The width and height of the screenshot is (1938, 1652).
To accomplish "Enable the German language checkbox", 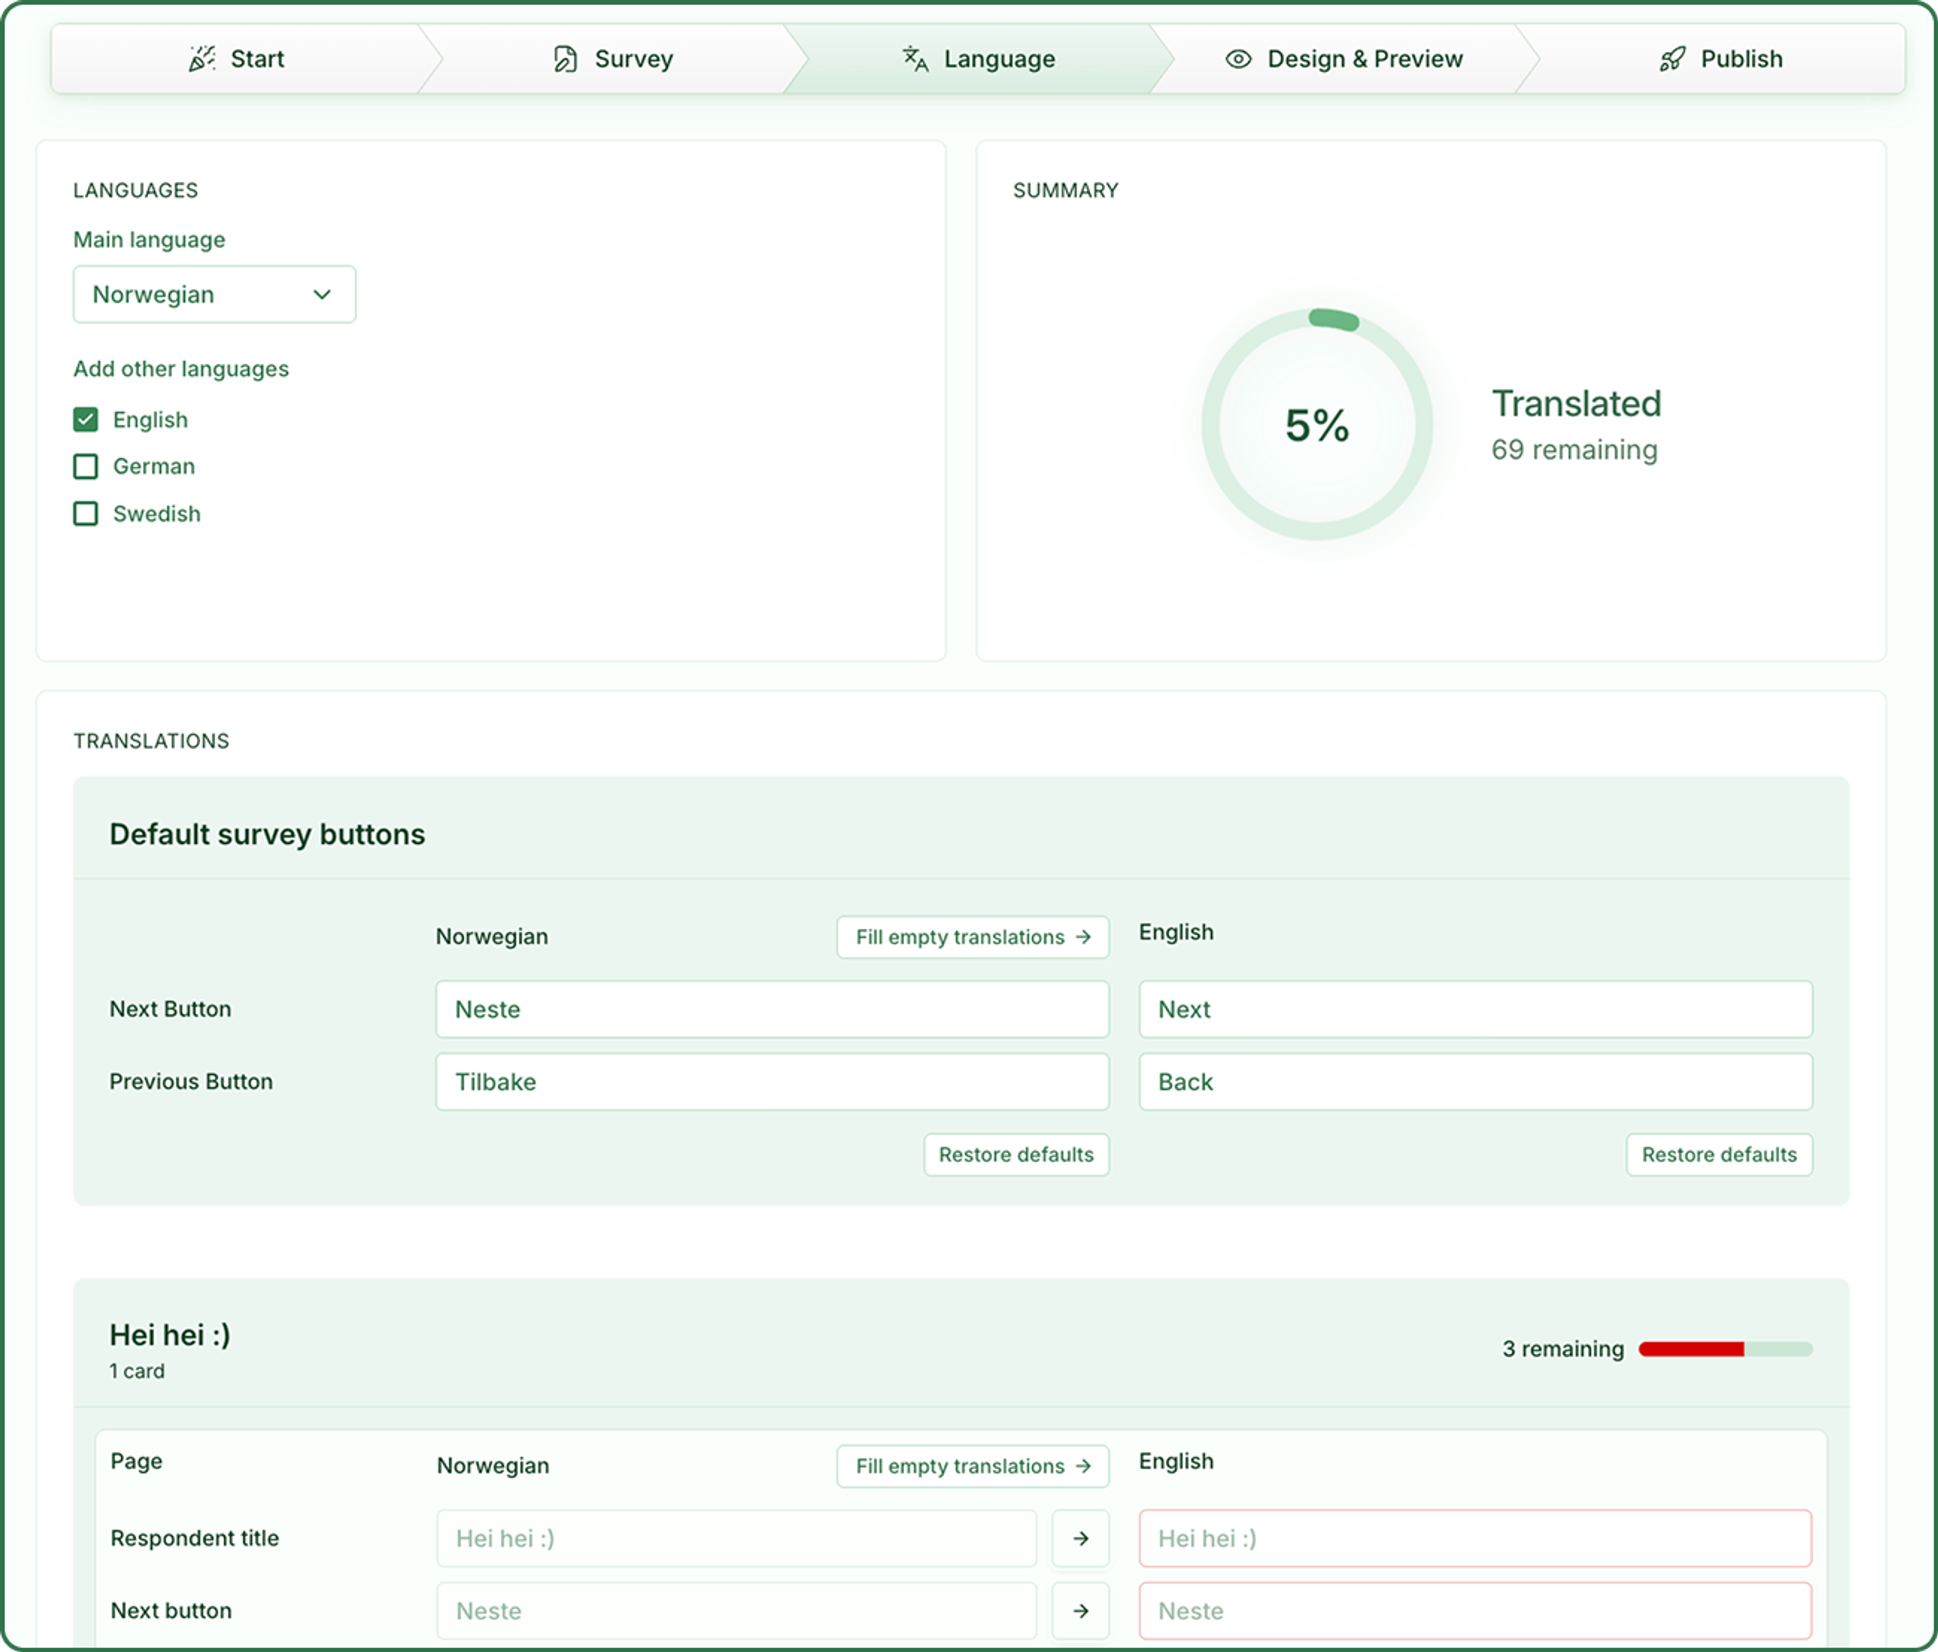I will (85, 466).
